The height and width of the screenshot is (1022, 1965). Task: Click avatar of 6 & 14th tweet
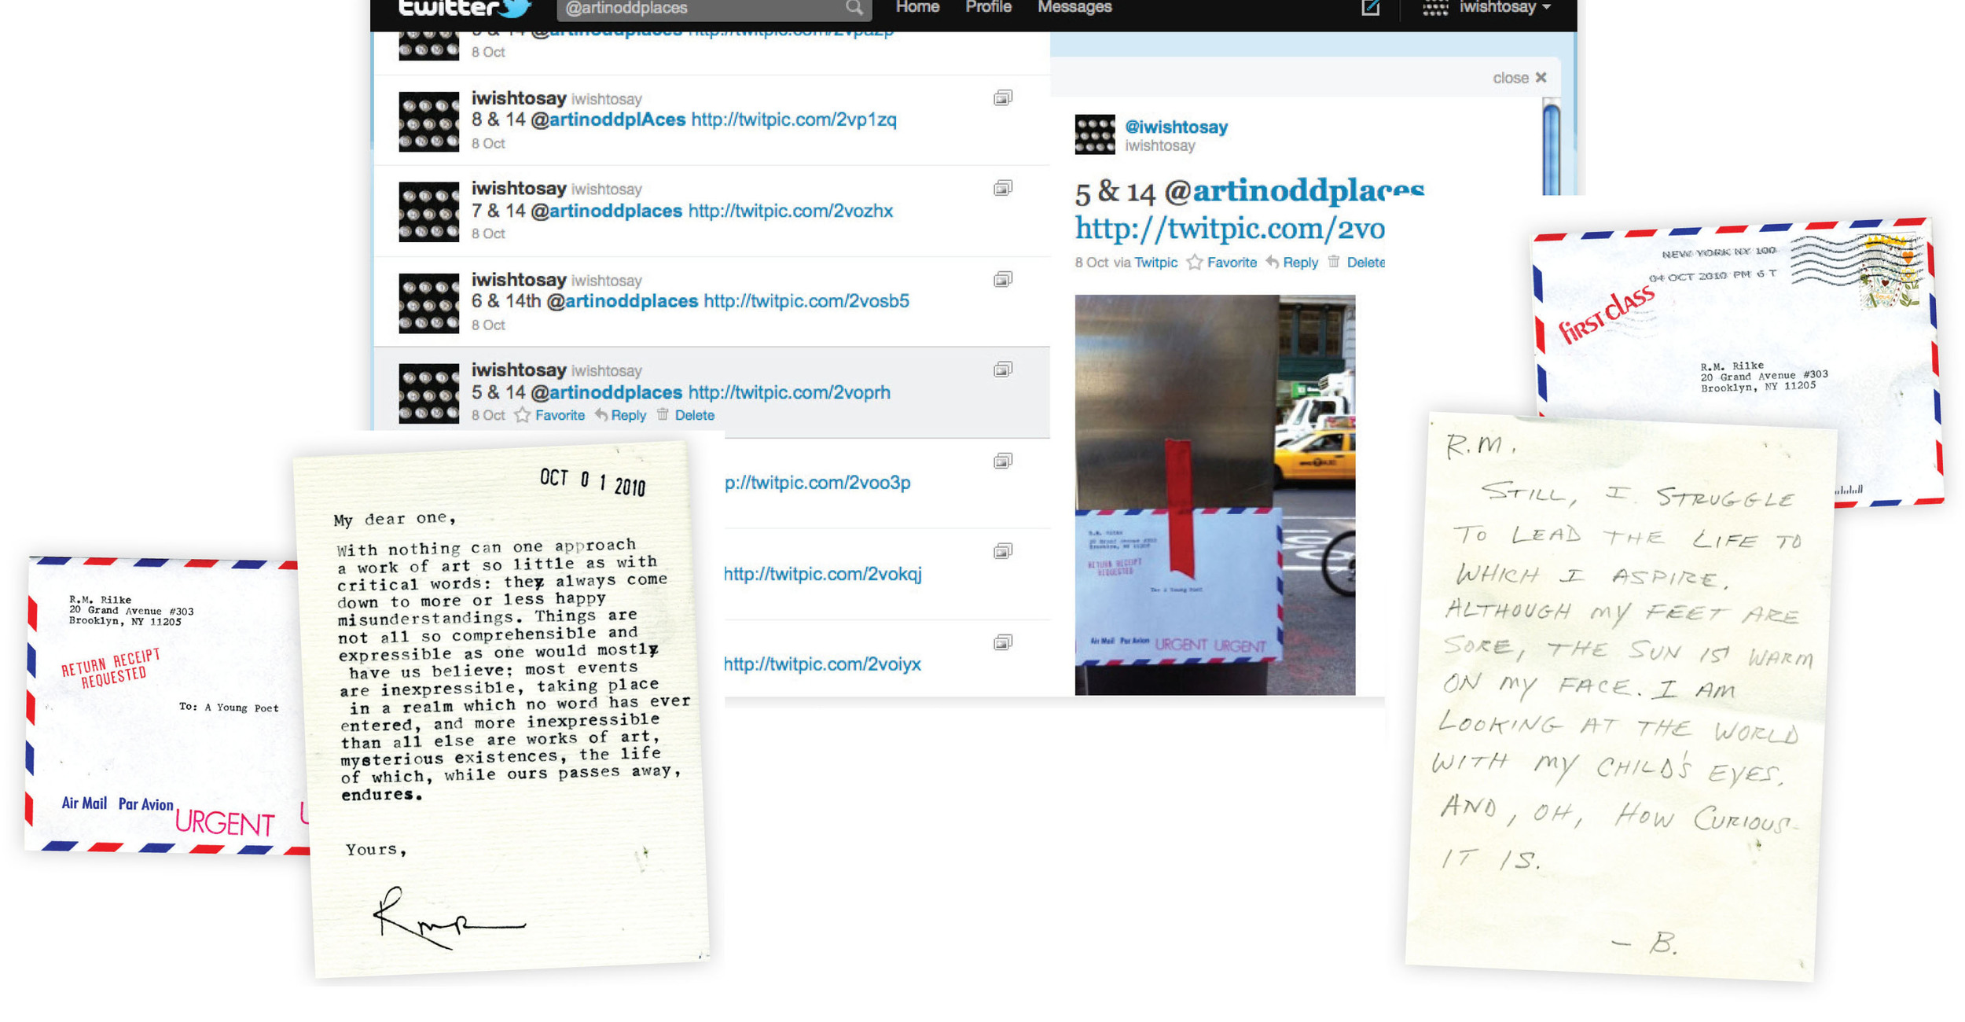pos(428,303)
